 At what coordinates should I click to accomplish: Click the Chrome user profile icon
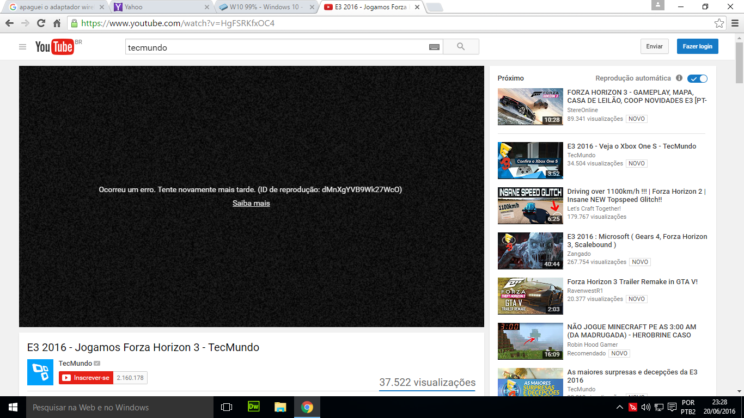[x=658, y=5]
